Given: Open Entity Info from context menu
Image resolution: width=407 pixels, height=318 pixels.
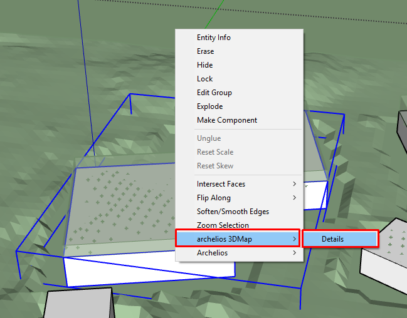Looking at the screenshot, I should click(x=239, y=38).
